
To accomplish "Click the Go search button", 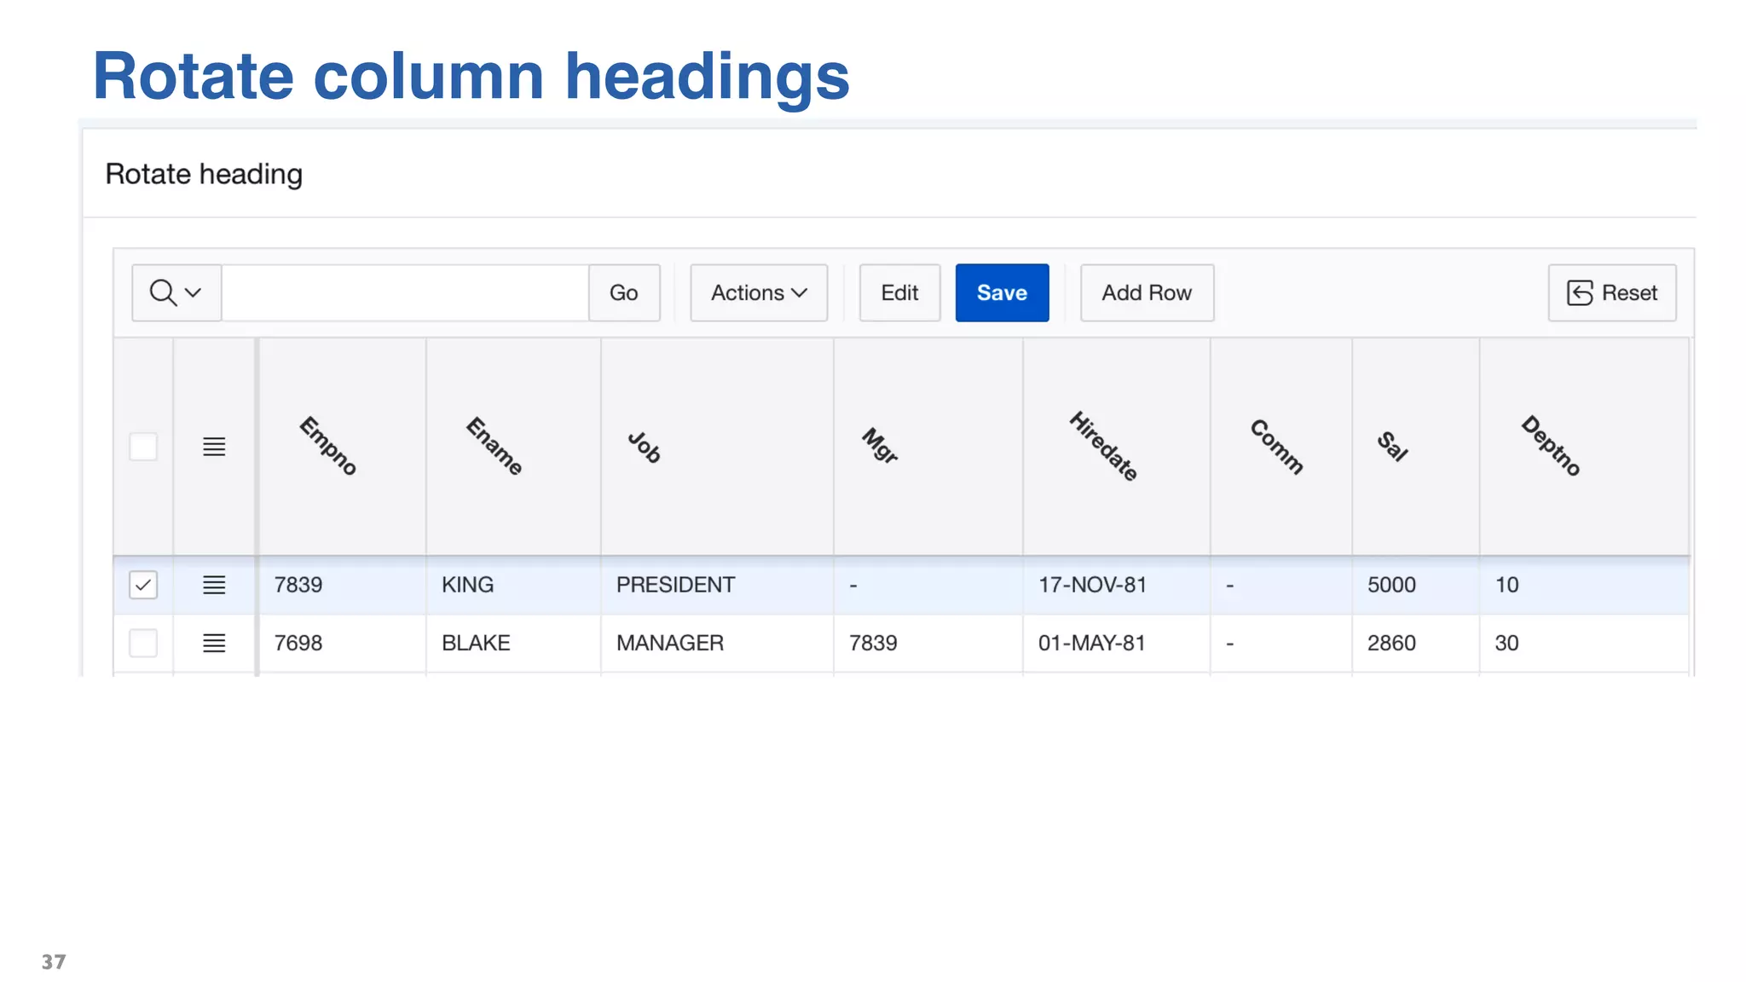I will click(624, 292).
